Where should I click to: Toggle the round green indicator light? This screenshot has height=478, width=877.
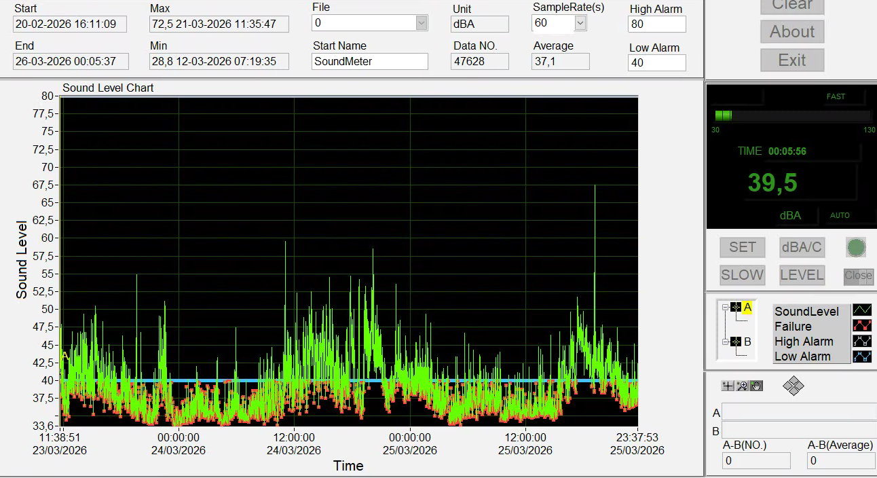(x=856, y=247)
